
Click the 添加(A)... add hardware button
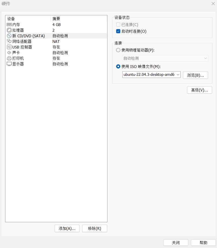click(x=67, y=229)
